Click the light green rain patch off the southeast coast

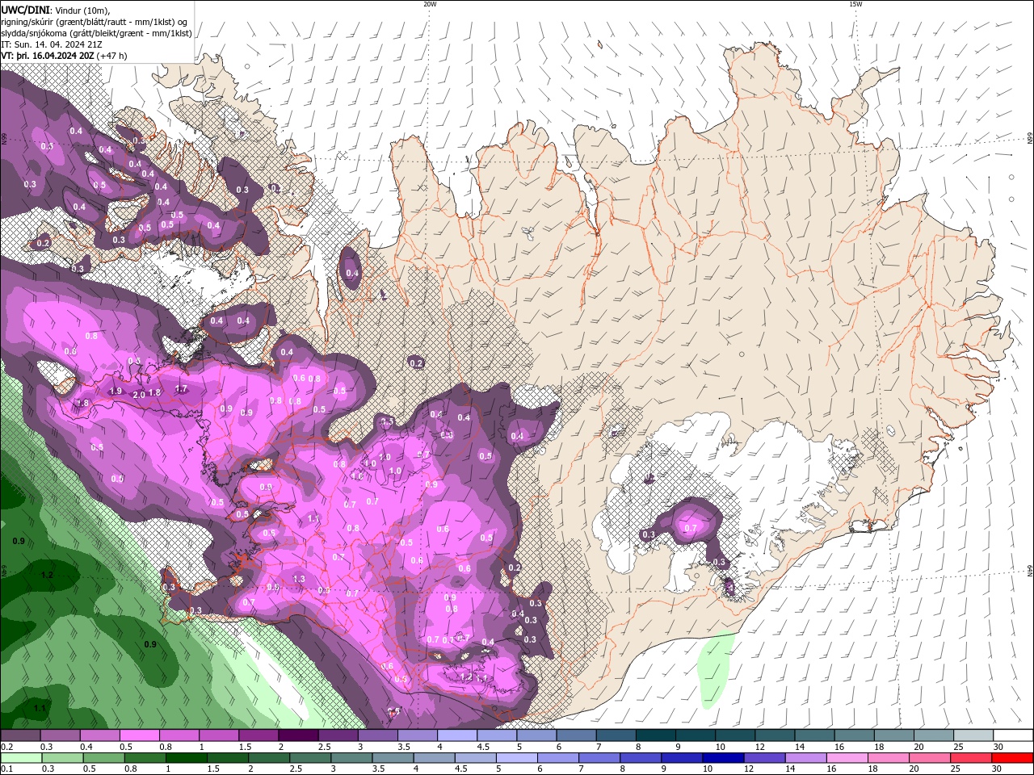pyautogui.click(x=715, y=668)
